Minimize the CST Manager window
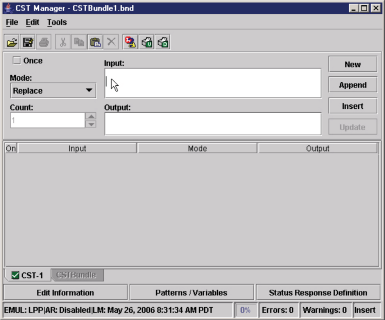Screen dimensions: 385x320 click(x=354, y=8)
